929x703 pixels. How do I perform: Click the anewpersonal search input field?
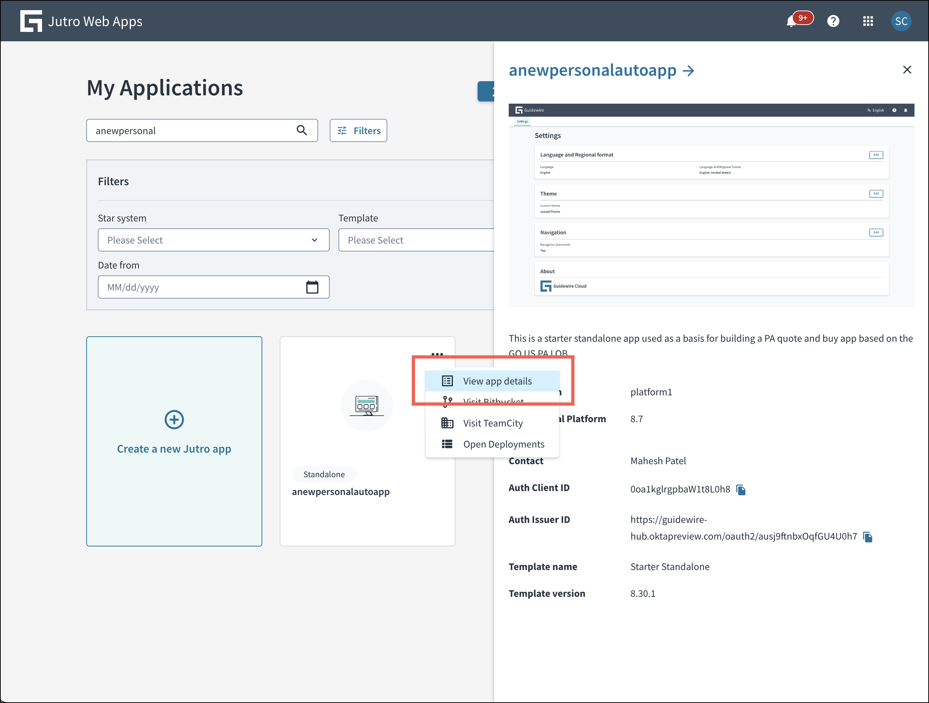(x=202, y=130)
